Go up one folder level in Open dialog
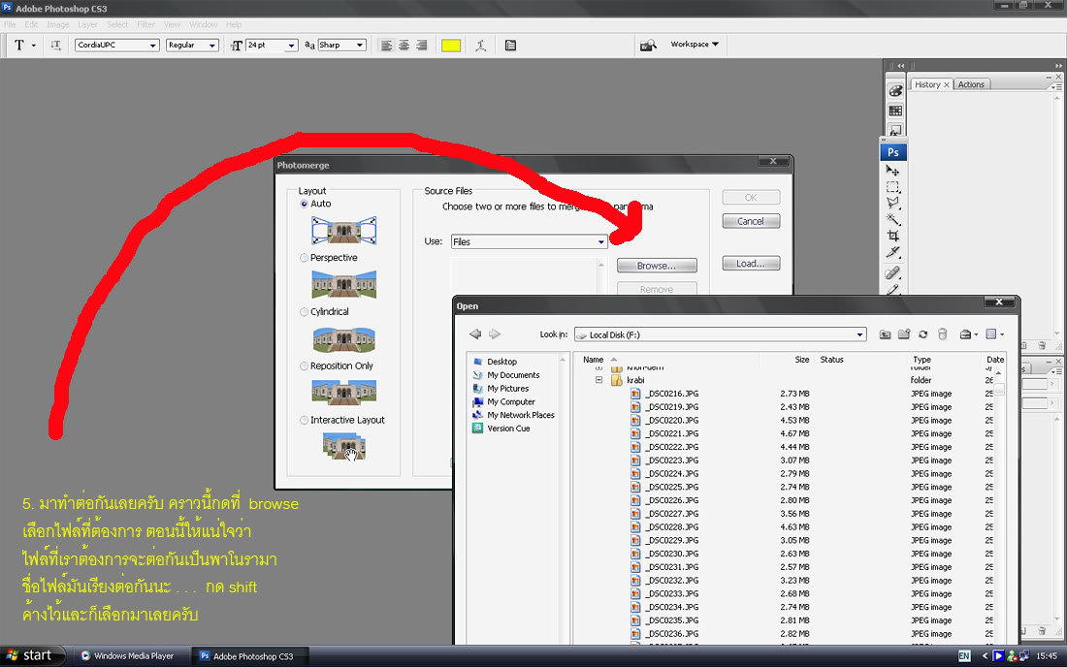This screenshot has width=1067, height=667. coord(885,333)
